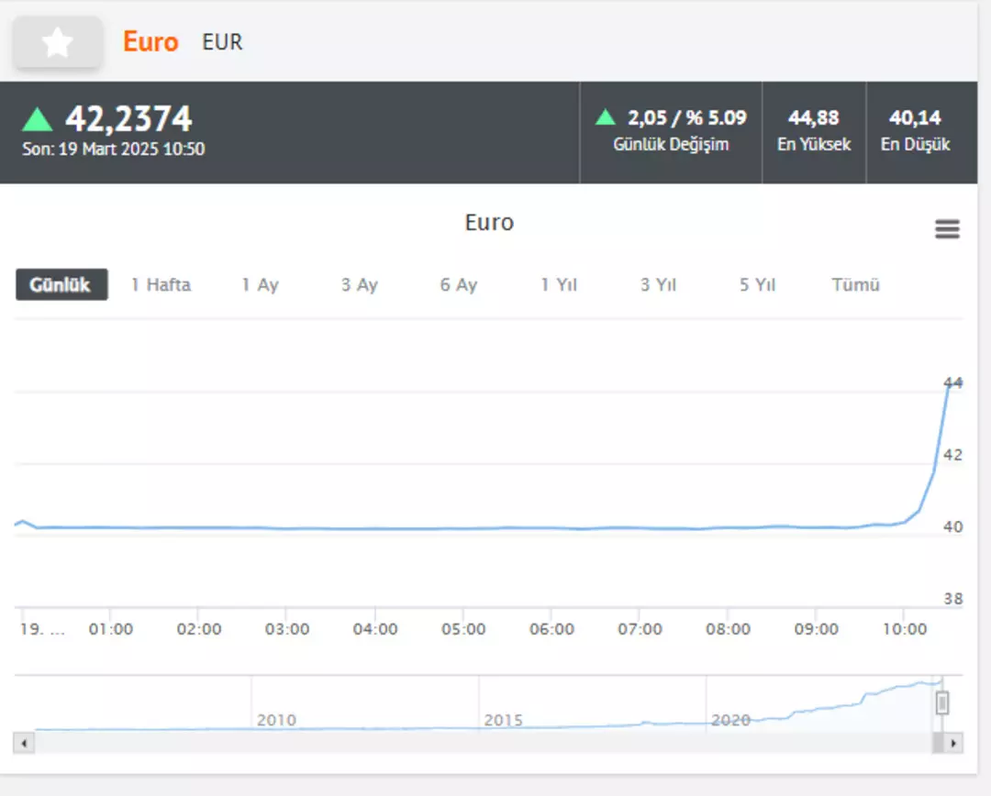Click the 2020 mark in navigator
The height and width of the screenshot is (796, 991).
[730, 720]
